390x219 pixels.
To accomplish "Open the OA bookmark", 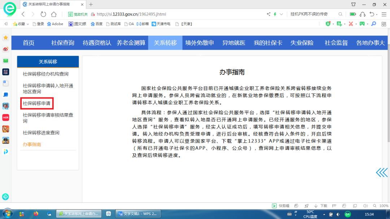I will pos(129,24).
